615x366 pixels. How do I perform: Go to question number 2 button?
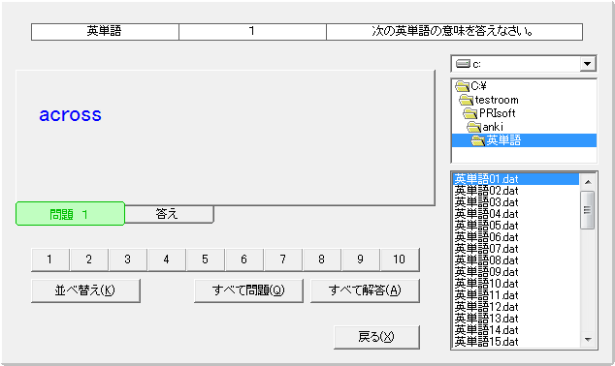point(88,259)
